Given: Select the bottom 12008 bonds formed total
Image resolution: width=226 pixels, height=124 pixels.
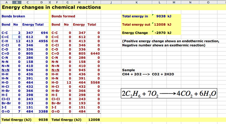Looking at the screenshot, I should (94, 120).
